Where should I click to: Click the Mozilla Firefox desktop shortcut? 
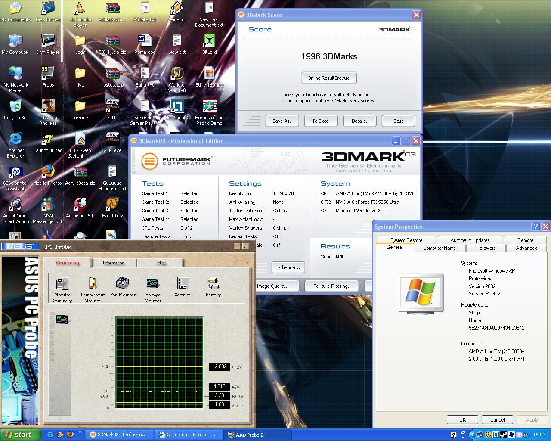[48, 172]
